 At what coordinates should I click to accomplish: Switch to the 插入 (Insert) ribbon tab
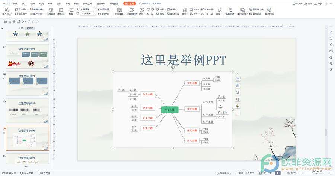[24, 4]
